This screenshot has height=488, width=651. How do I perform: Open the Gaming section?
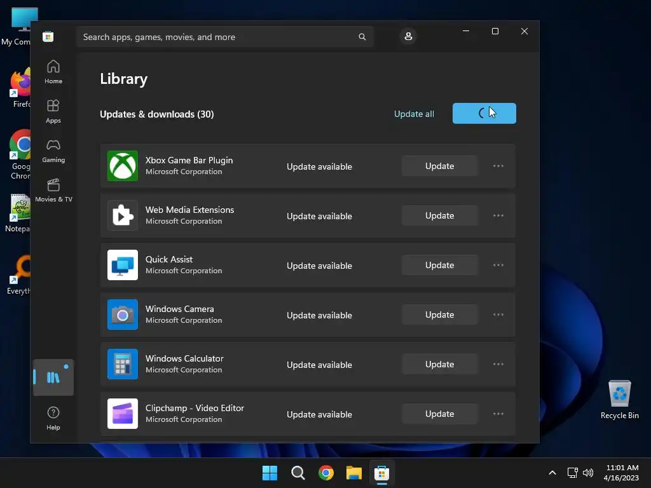click(x=53, y=151)
